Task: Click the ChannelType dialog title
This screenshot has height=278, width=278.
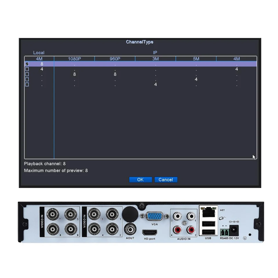Action: (140, 42)
